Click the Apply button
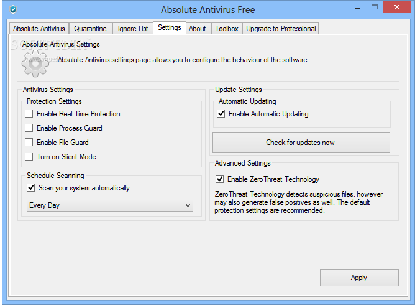This screenshot has width=415, height=305. 359,278
